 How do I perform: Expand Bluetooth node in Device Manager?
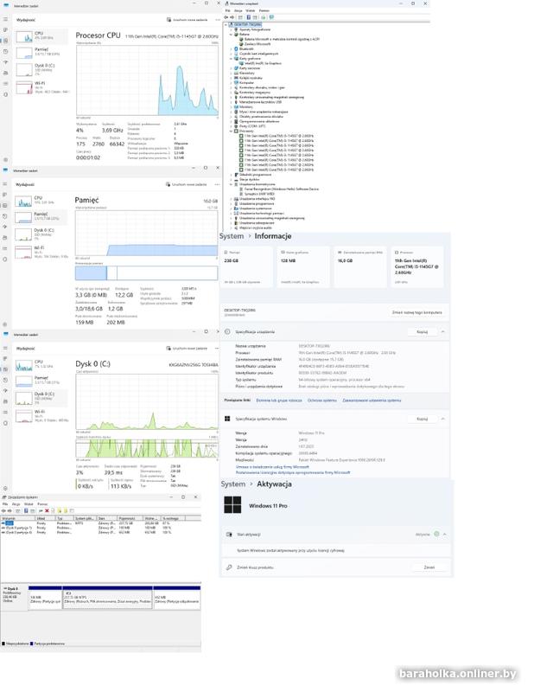click(x=231, y=49)
